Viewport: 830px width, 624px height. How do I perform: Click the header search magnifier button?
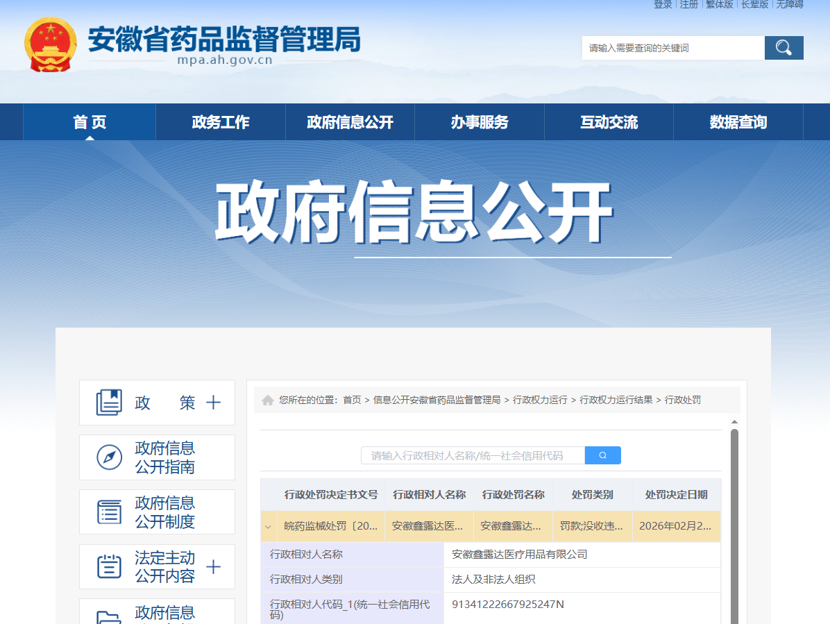(x=784, y=48)
